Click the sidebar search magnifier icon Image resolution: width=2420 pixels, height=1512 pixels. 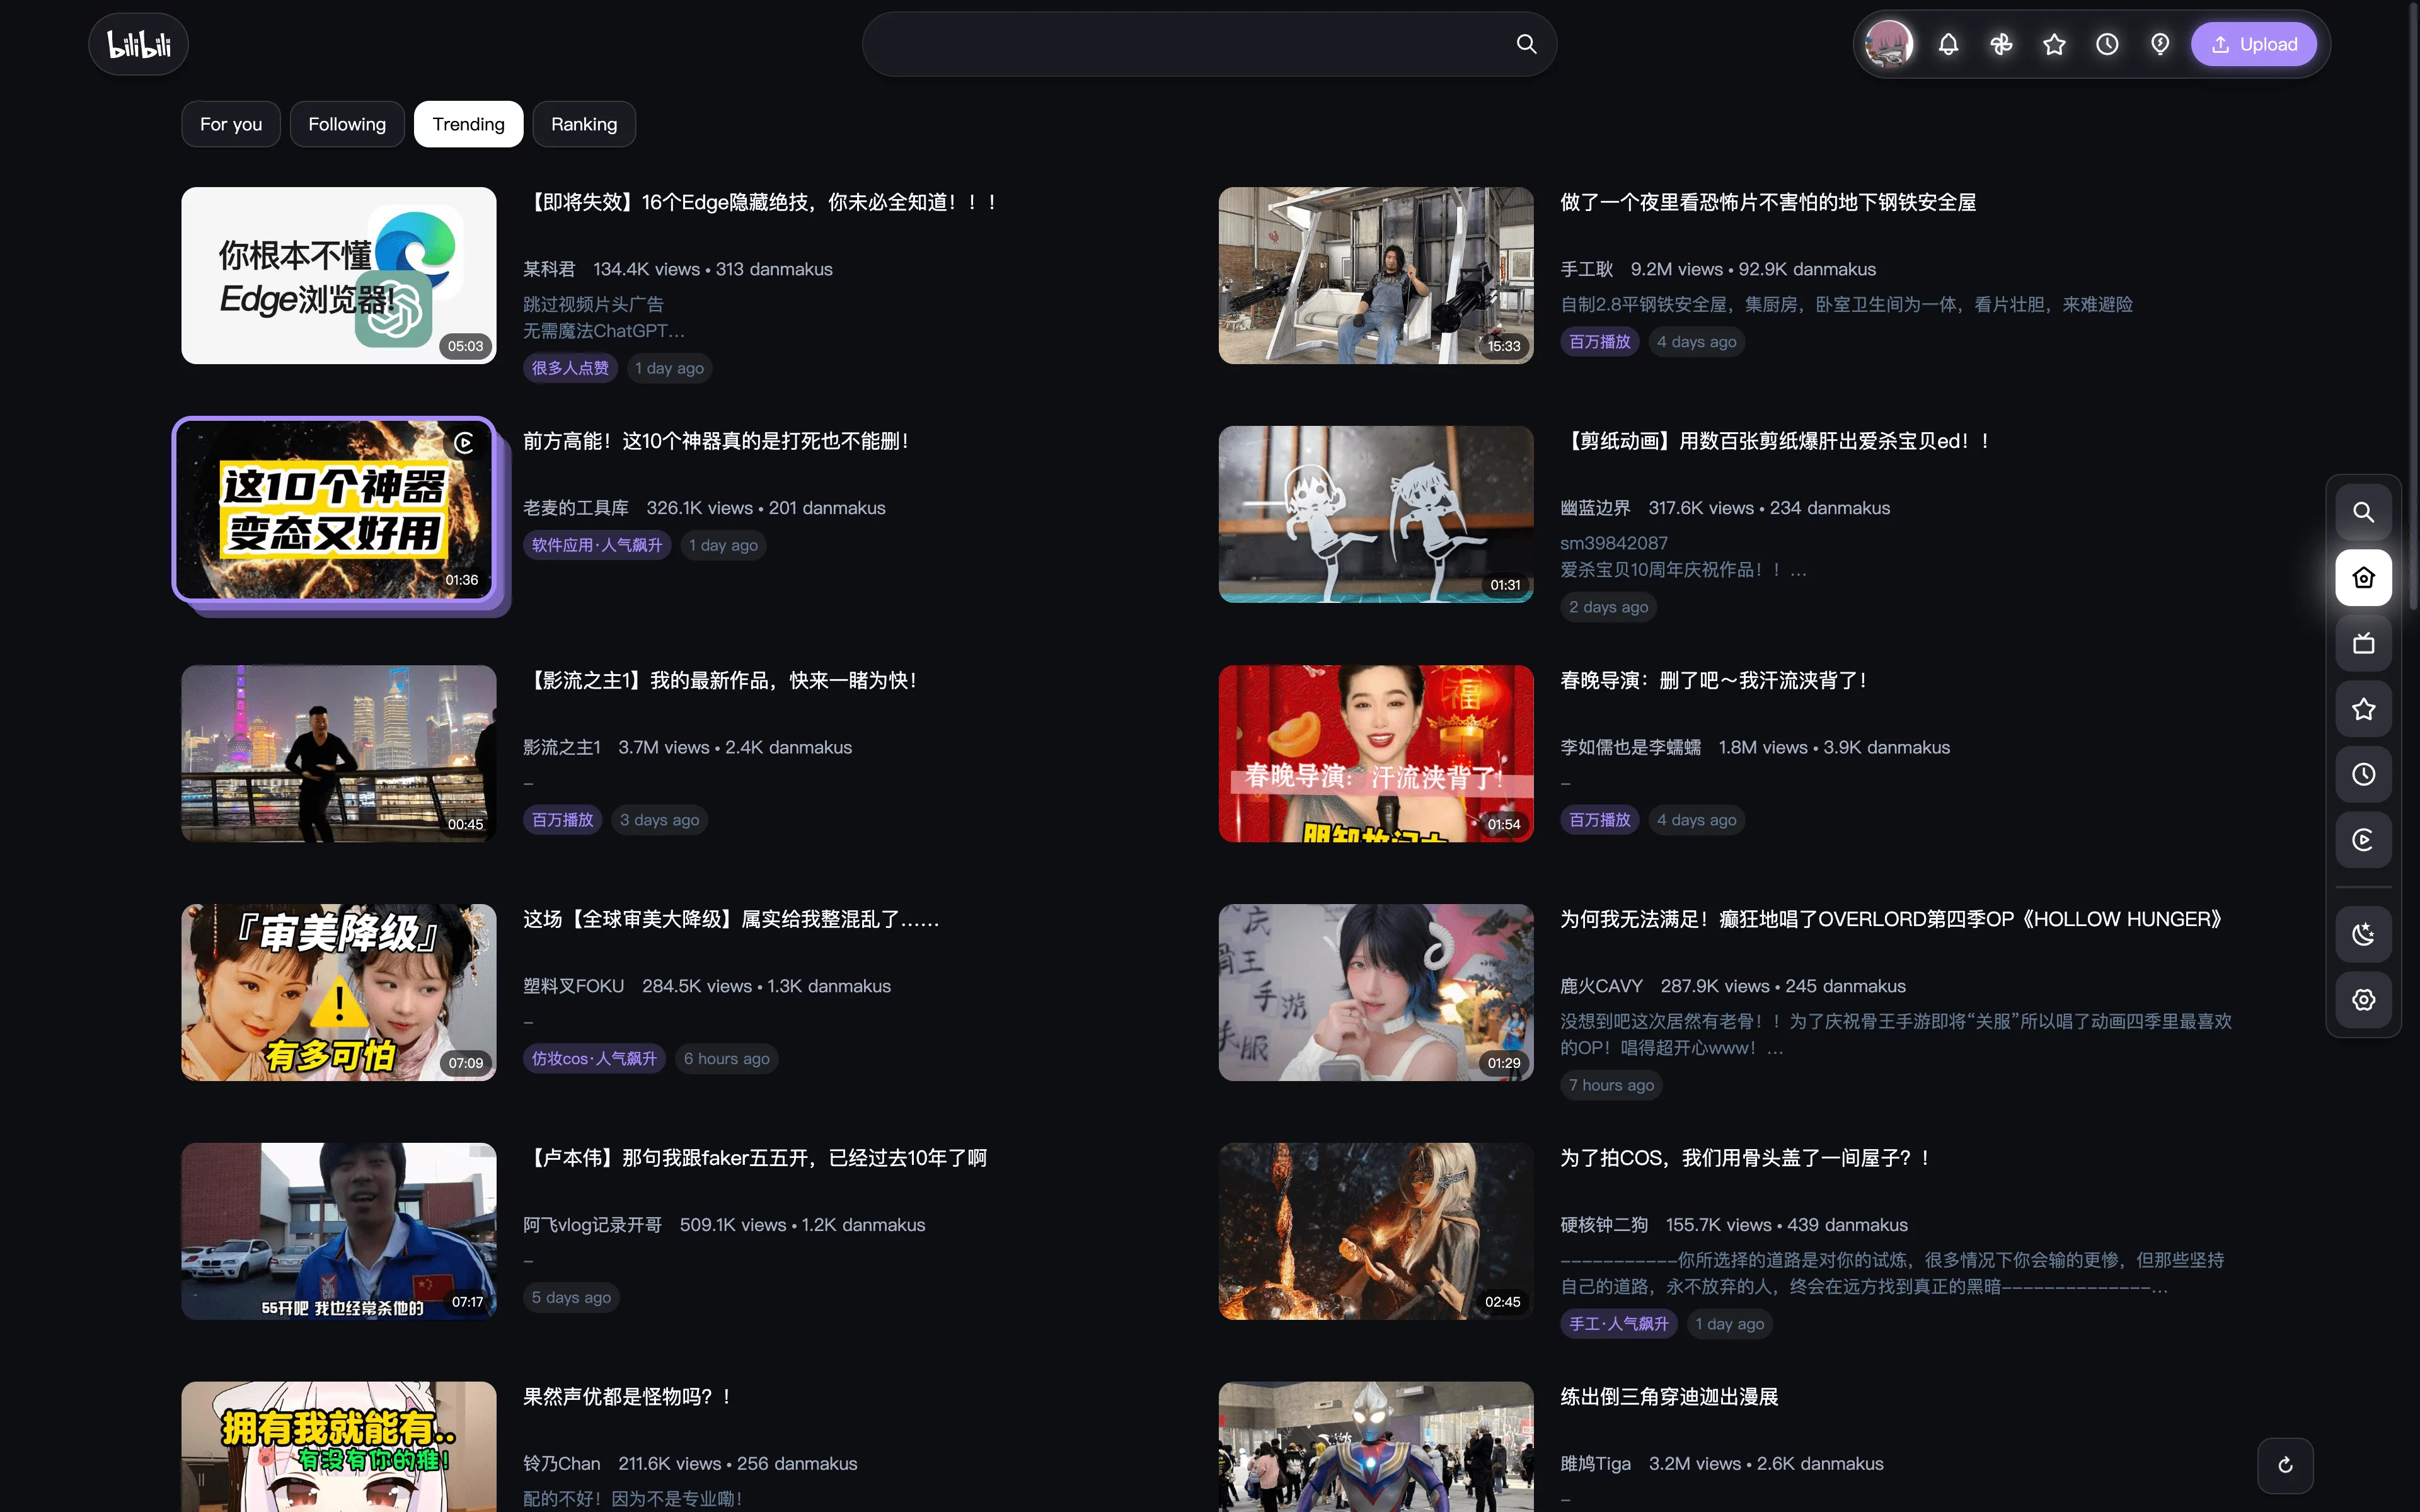[x=2363, y=512]
